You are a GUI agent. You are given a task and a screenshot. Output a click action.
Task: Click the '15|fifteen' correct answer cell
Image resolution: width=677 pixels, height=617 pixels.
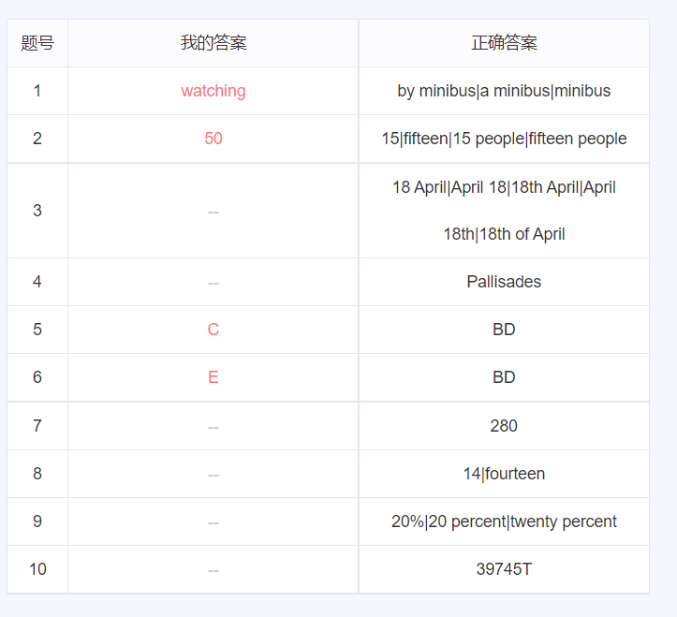[x=504, y=139]
